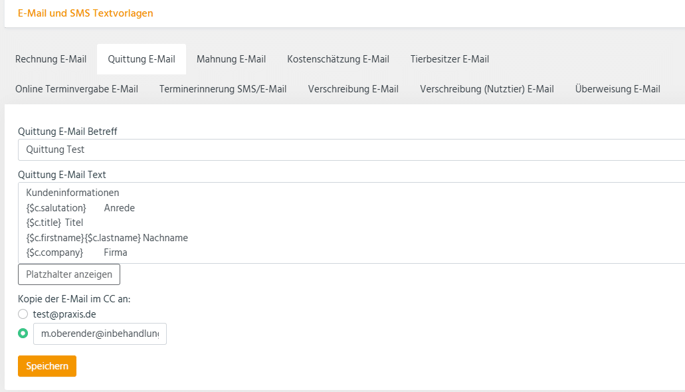
Task: Switch to the Mahnung E-Mail tab
Action: coord(231,59)
